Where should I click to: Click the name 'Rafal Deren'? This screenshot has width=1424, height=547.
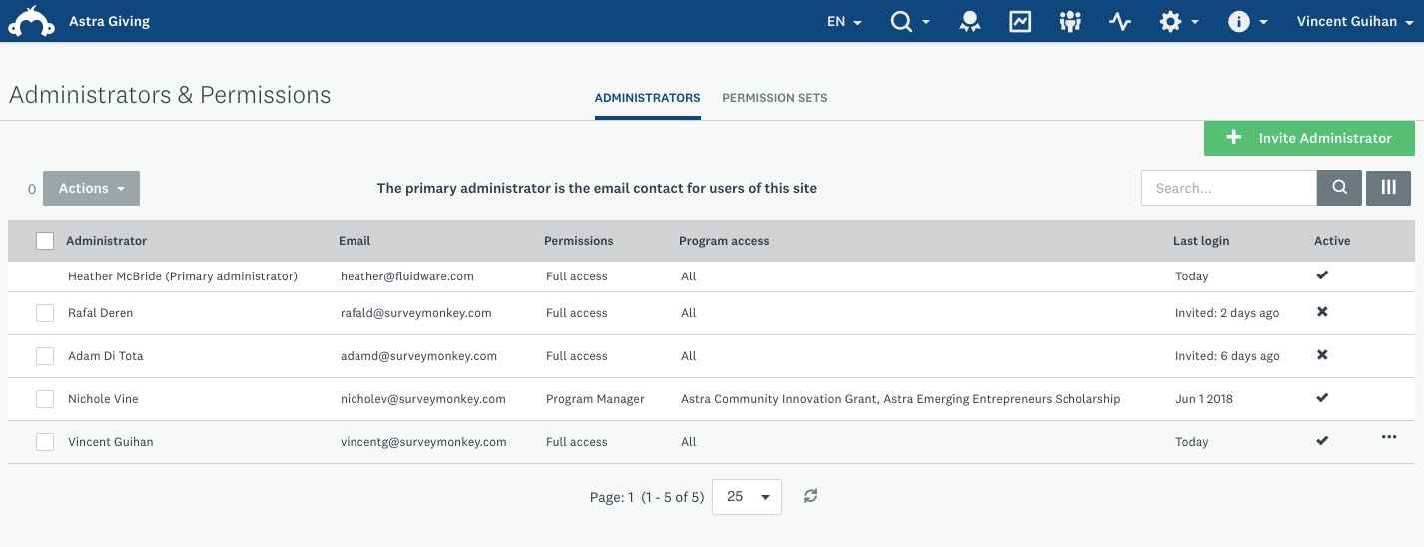[100, 313]
